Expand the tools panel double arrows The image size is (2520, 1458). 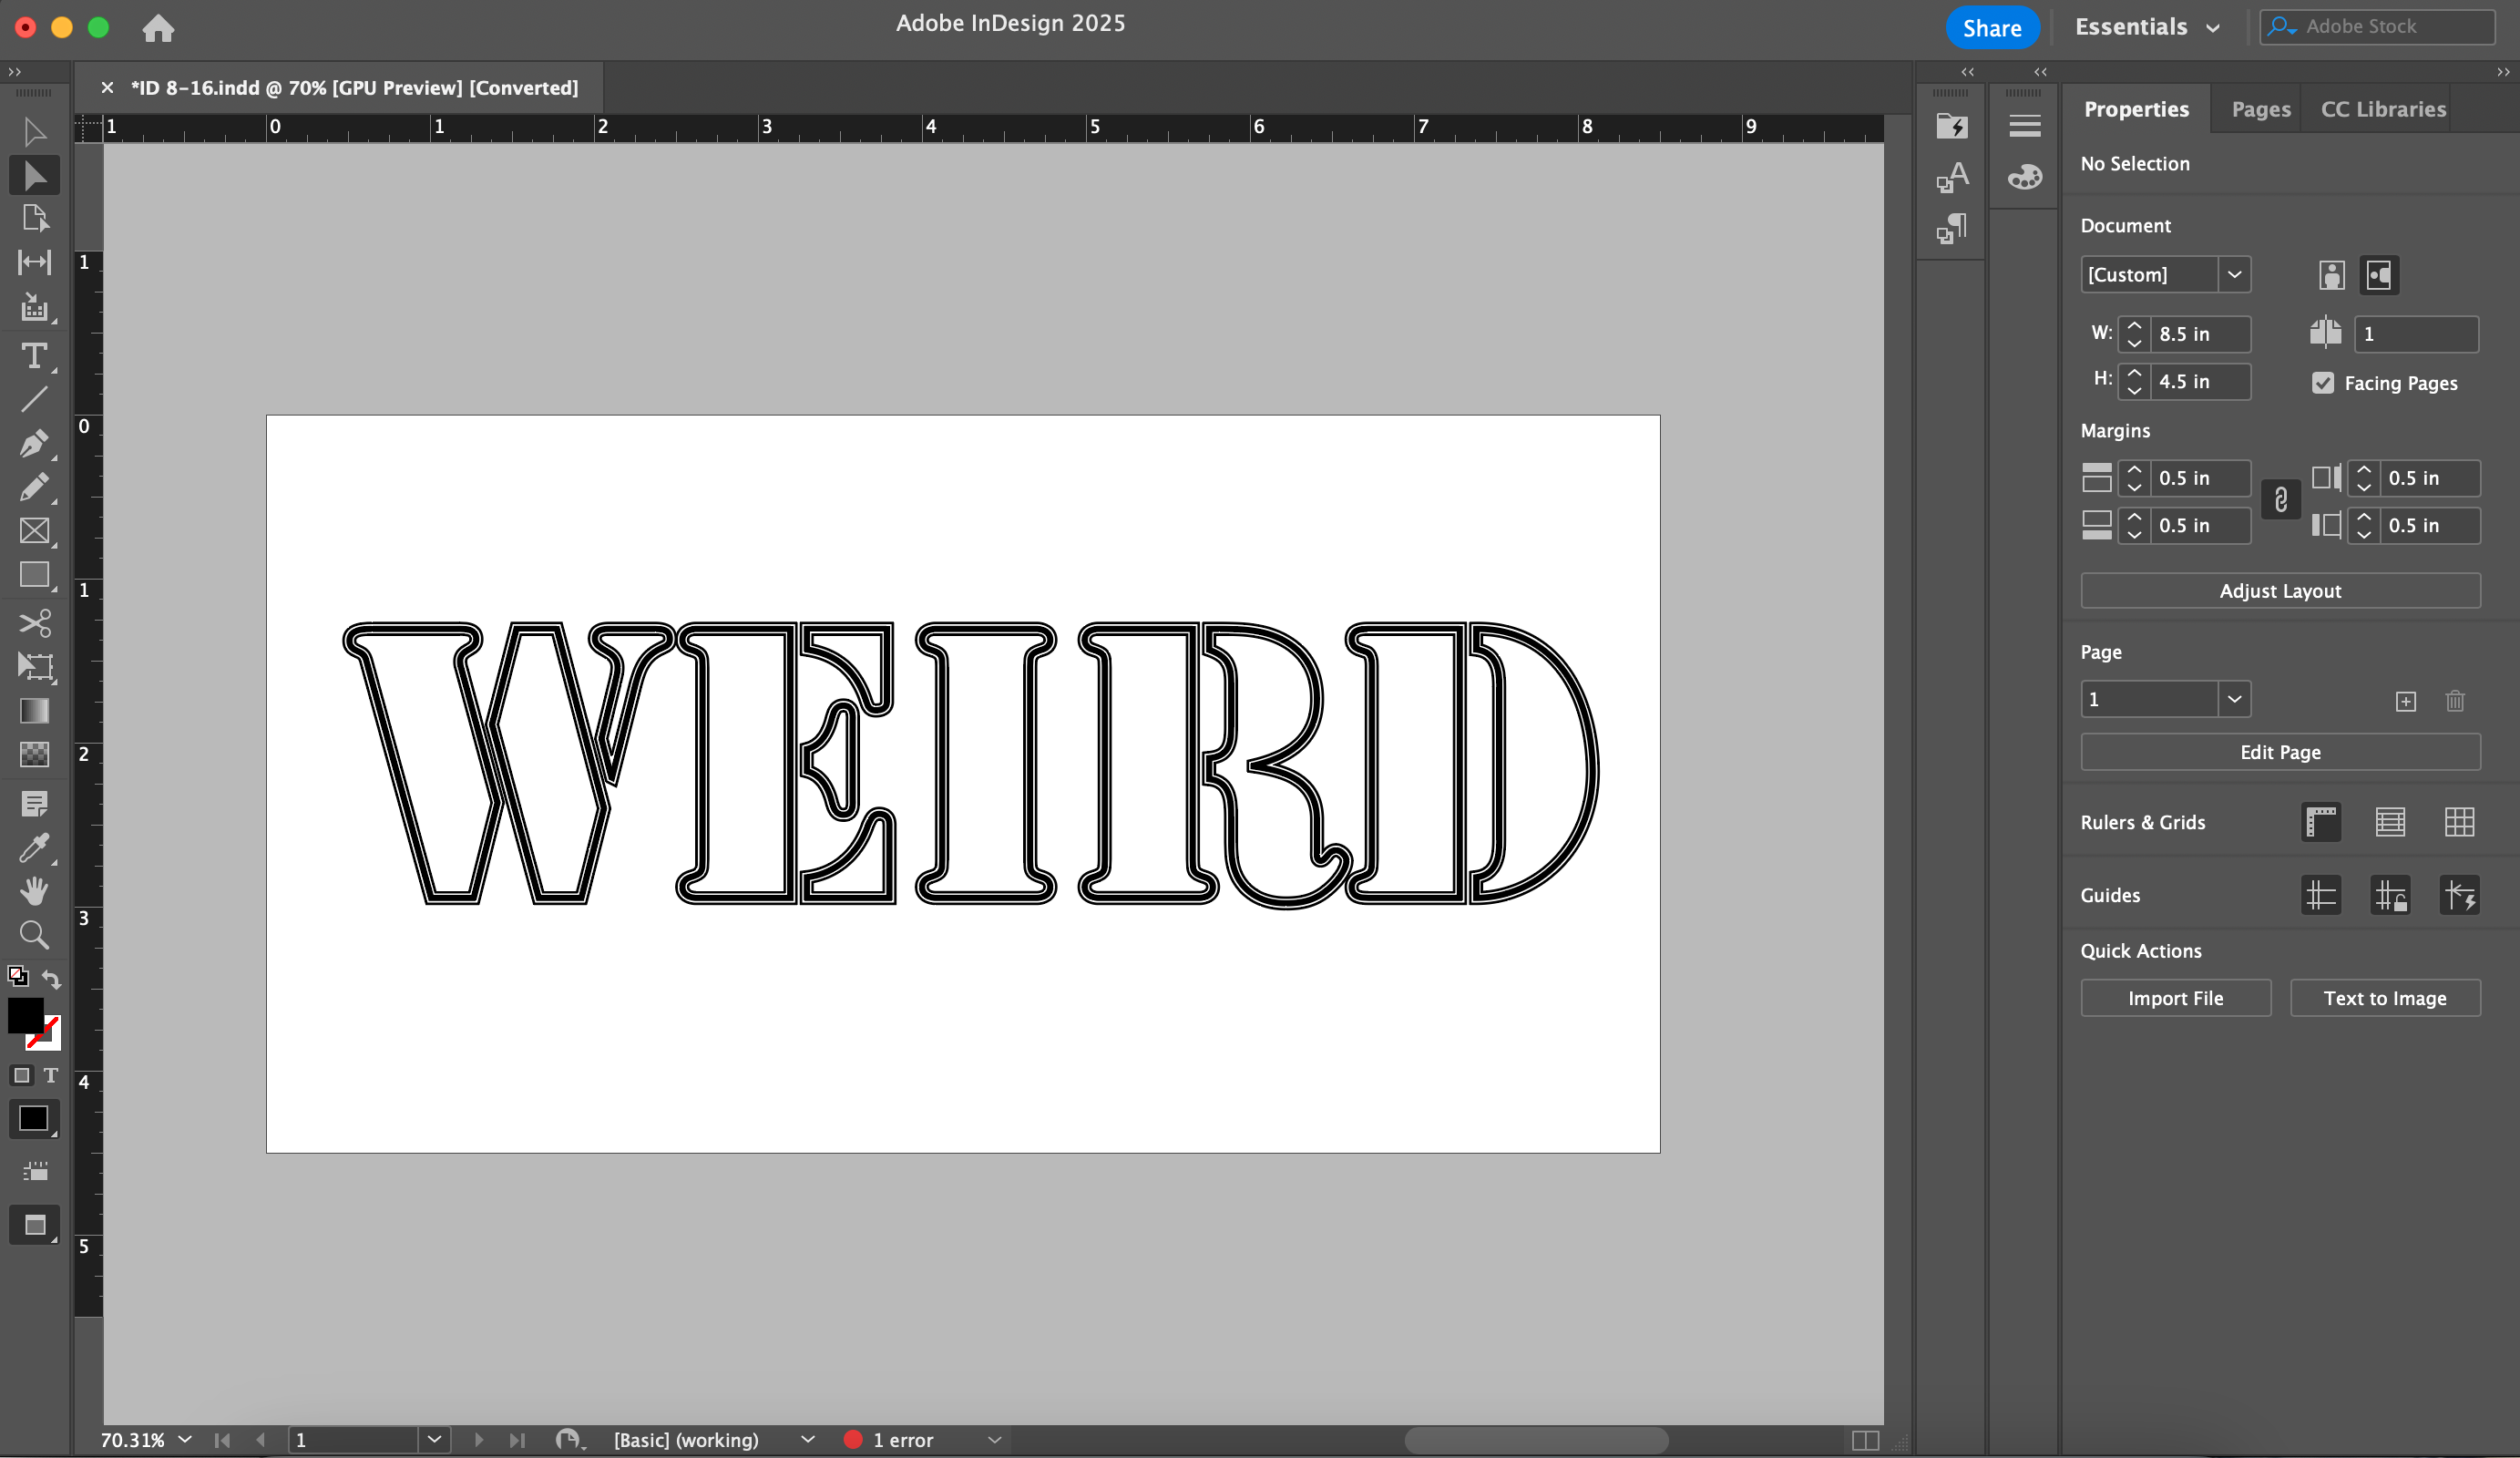[x=15, y=72]
